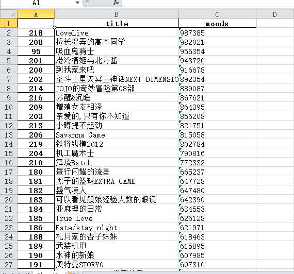
Task: Select row header 27
Action: [x=9, y=264]
